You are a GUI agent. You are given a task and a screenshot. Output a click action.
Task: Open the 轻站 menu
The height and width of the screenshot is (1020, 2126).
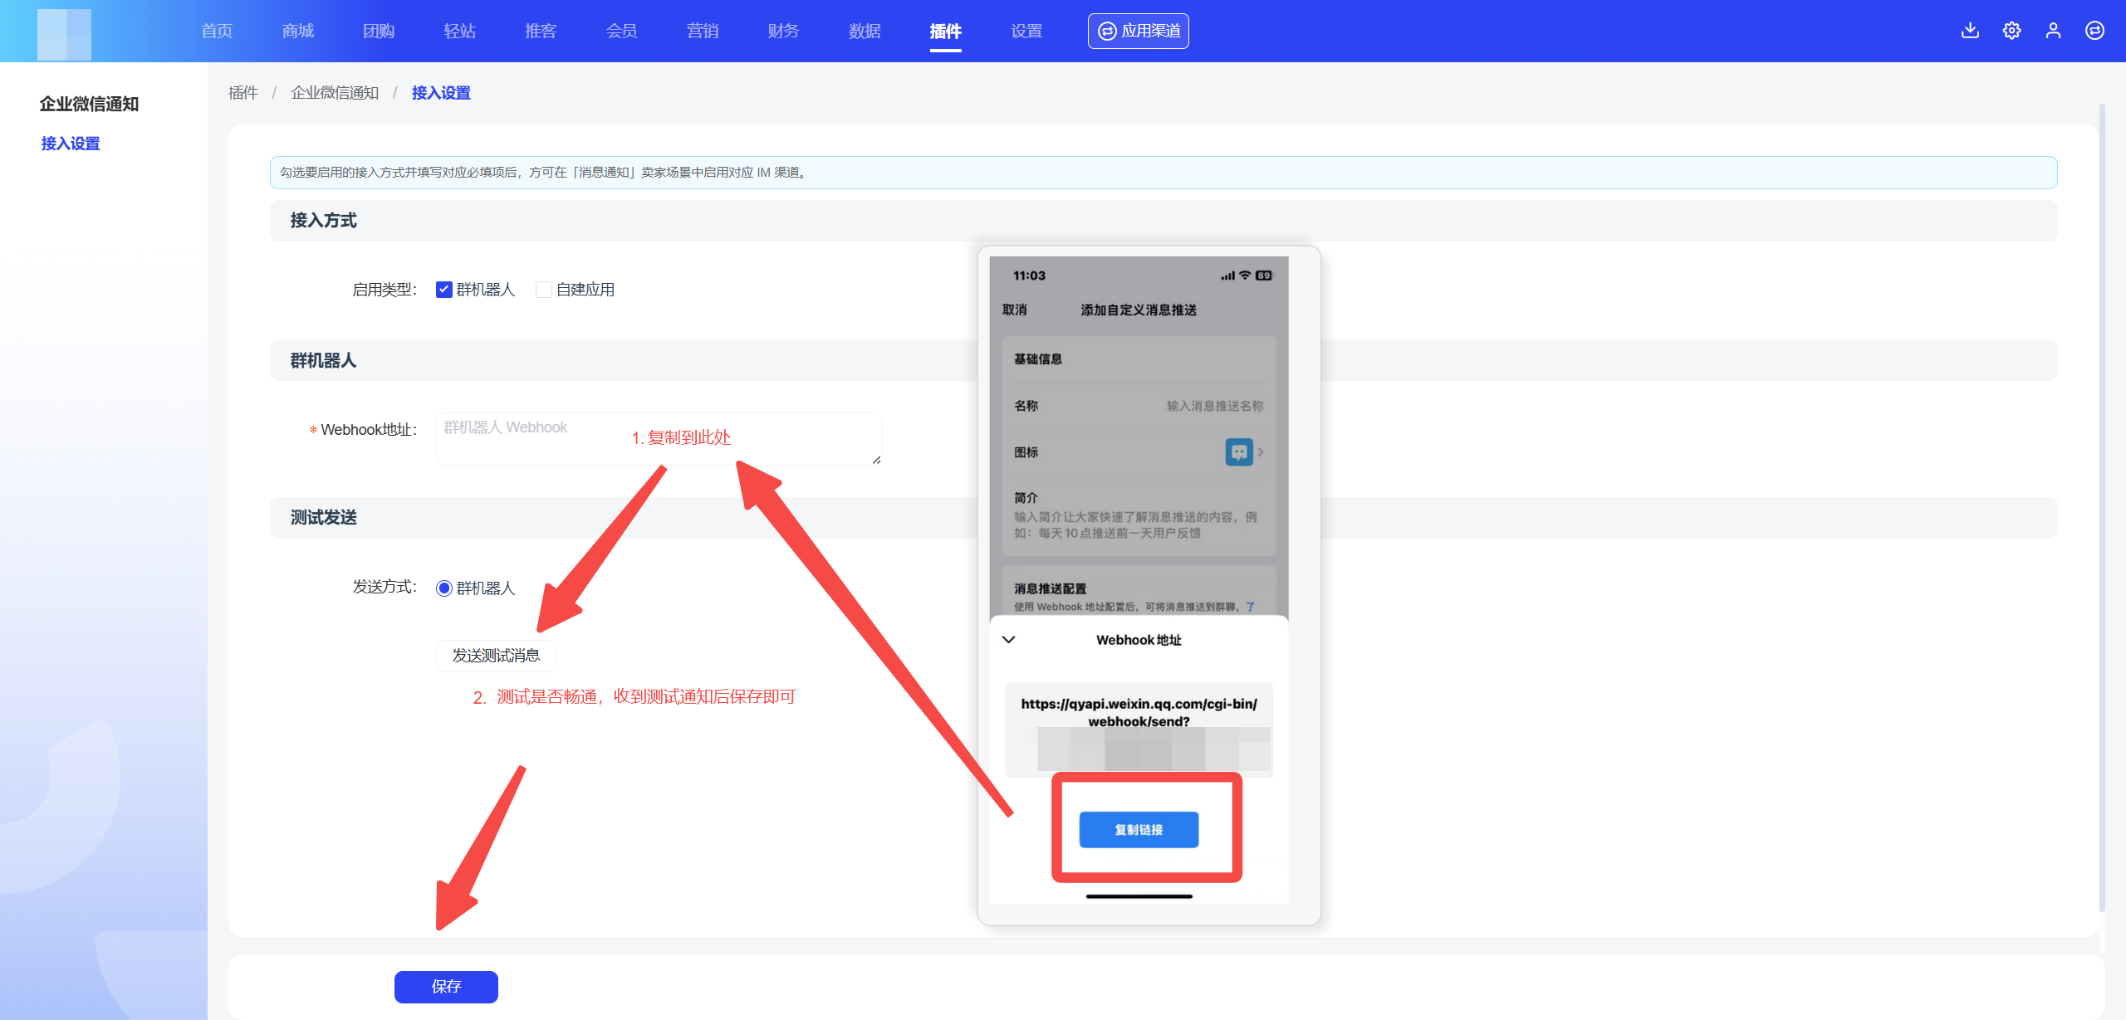(x=460, y=31)
